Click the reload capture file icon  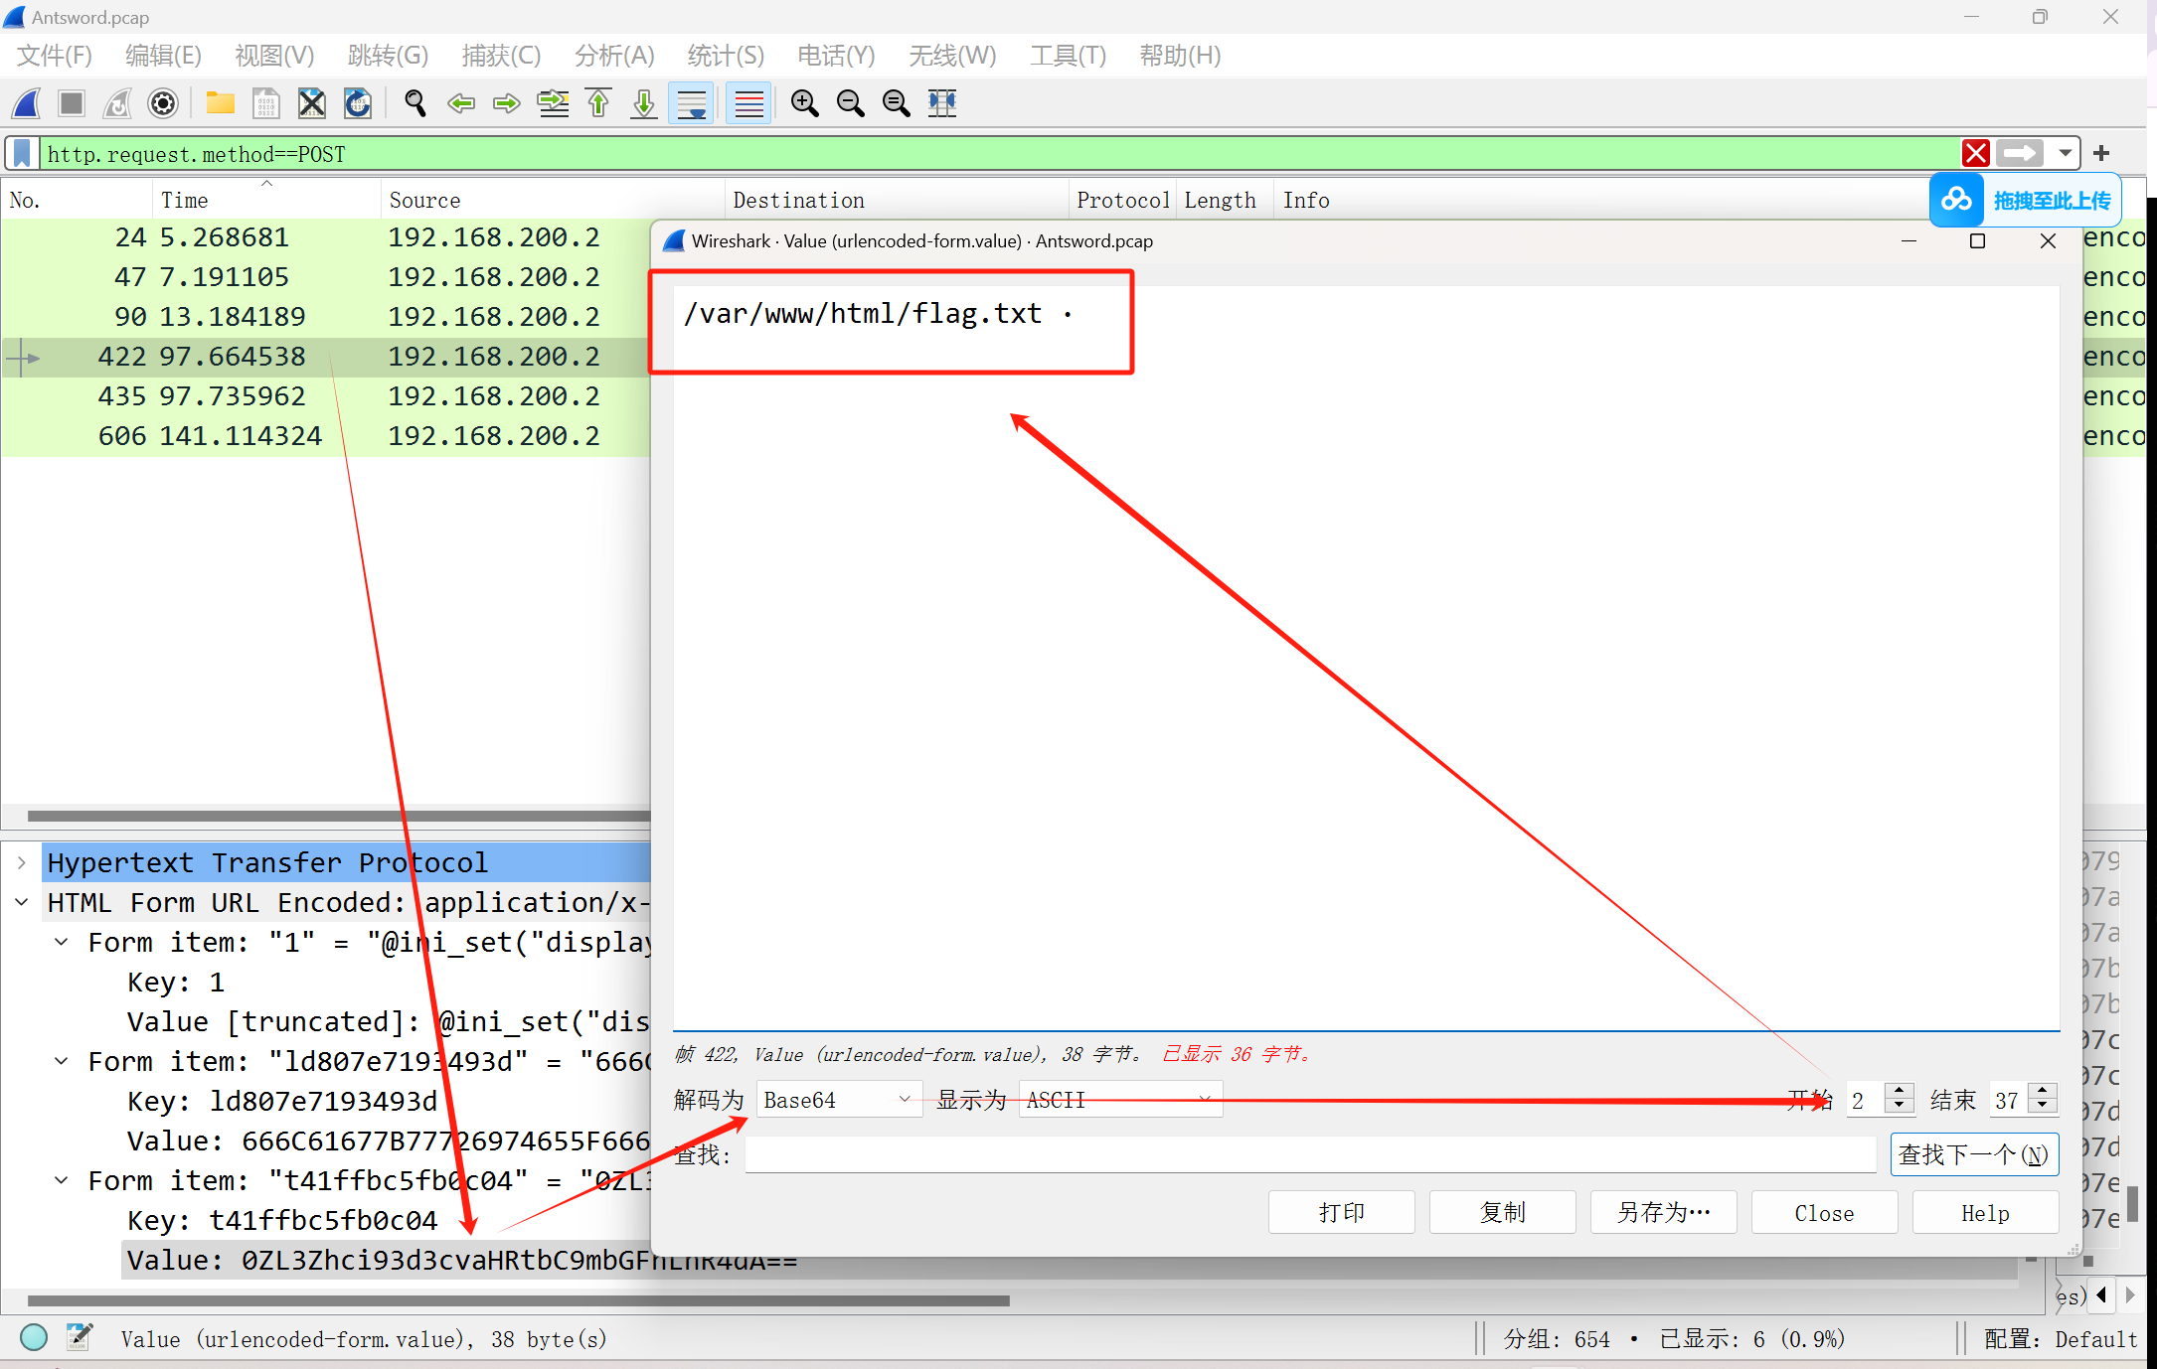(357, 103)
